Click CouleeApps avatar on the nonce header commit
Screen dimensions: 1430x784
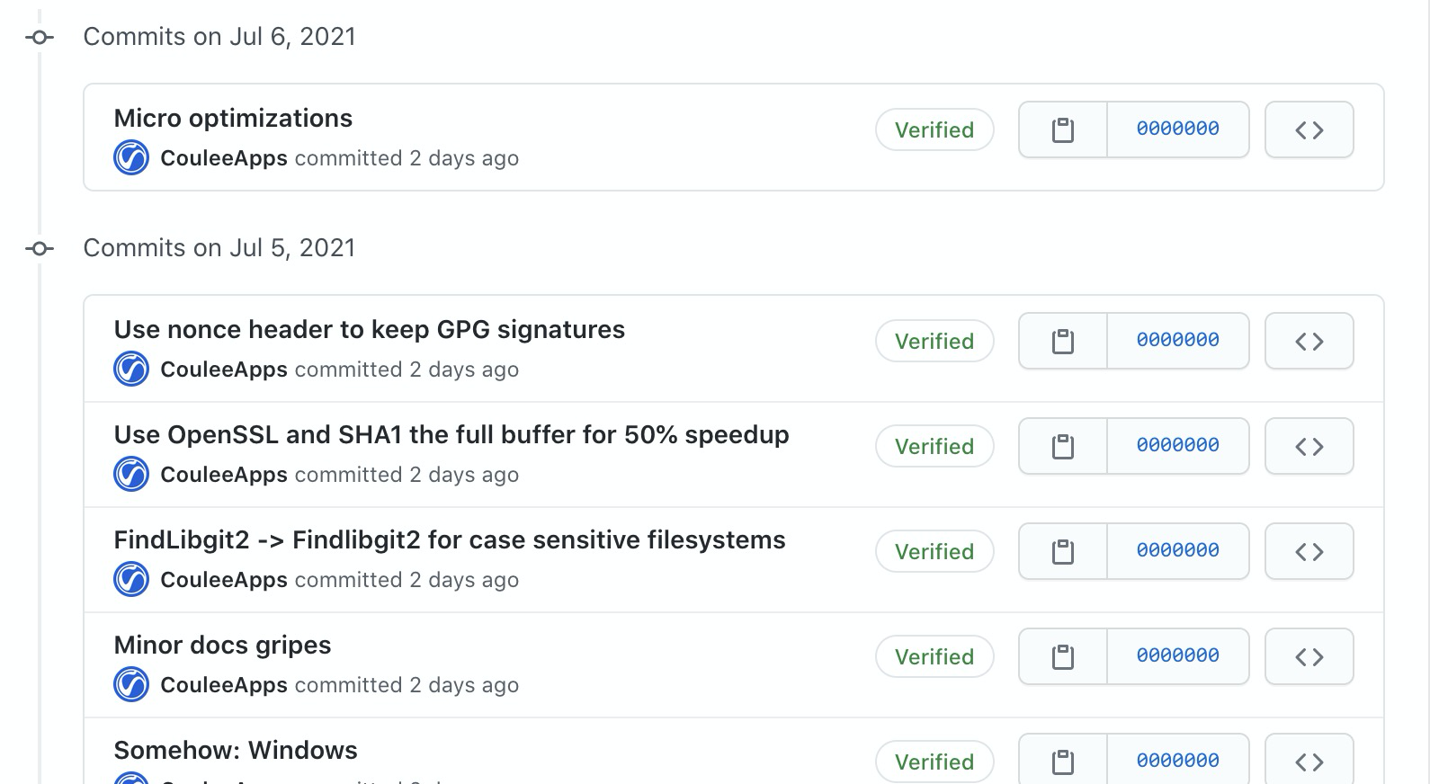click(x=130, y=369)
